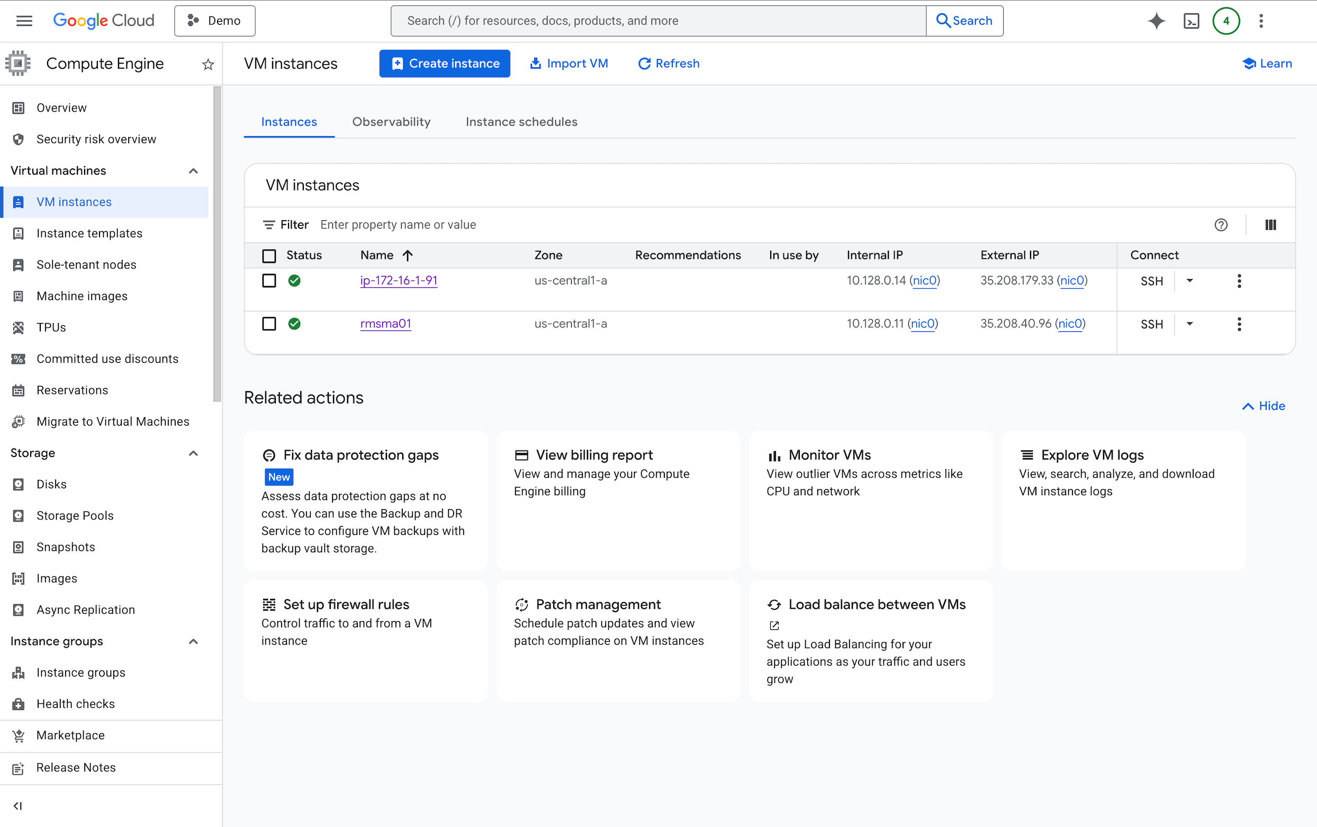This screenshot has width=1317, height=827.
Task: Open the navigation hamburger menu
Action: (x=24, y=20)
